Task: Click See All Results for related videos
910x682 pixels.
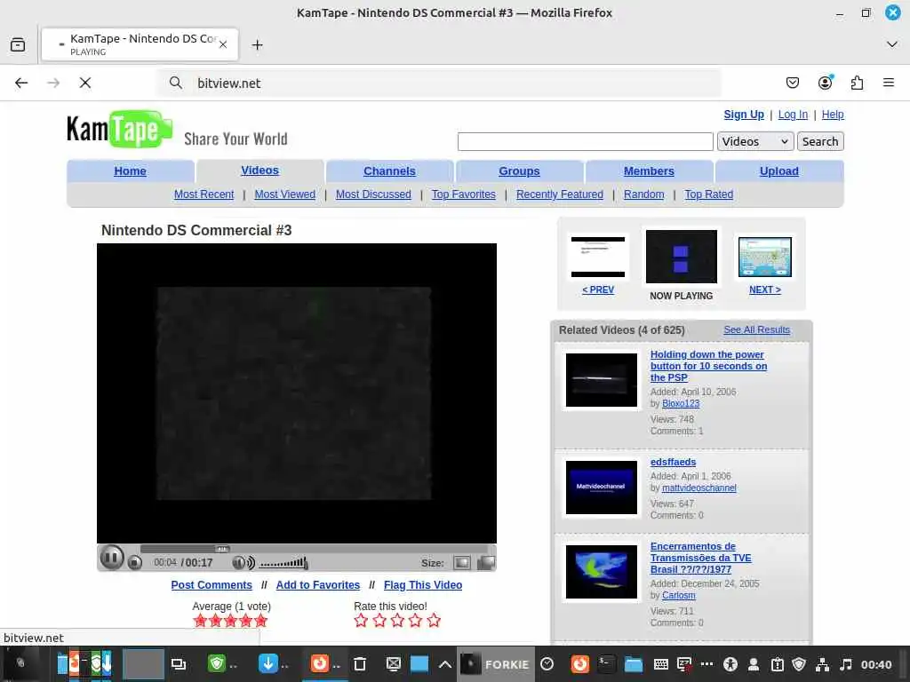Action: [x=756, y=329]
